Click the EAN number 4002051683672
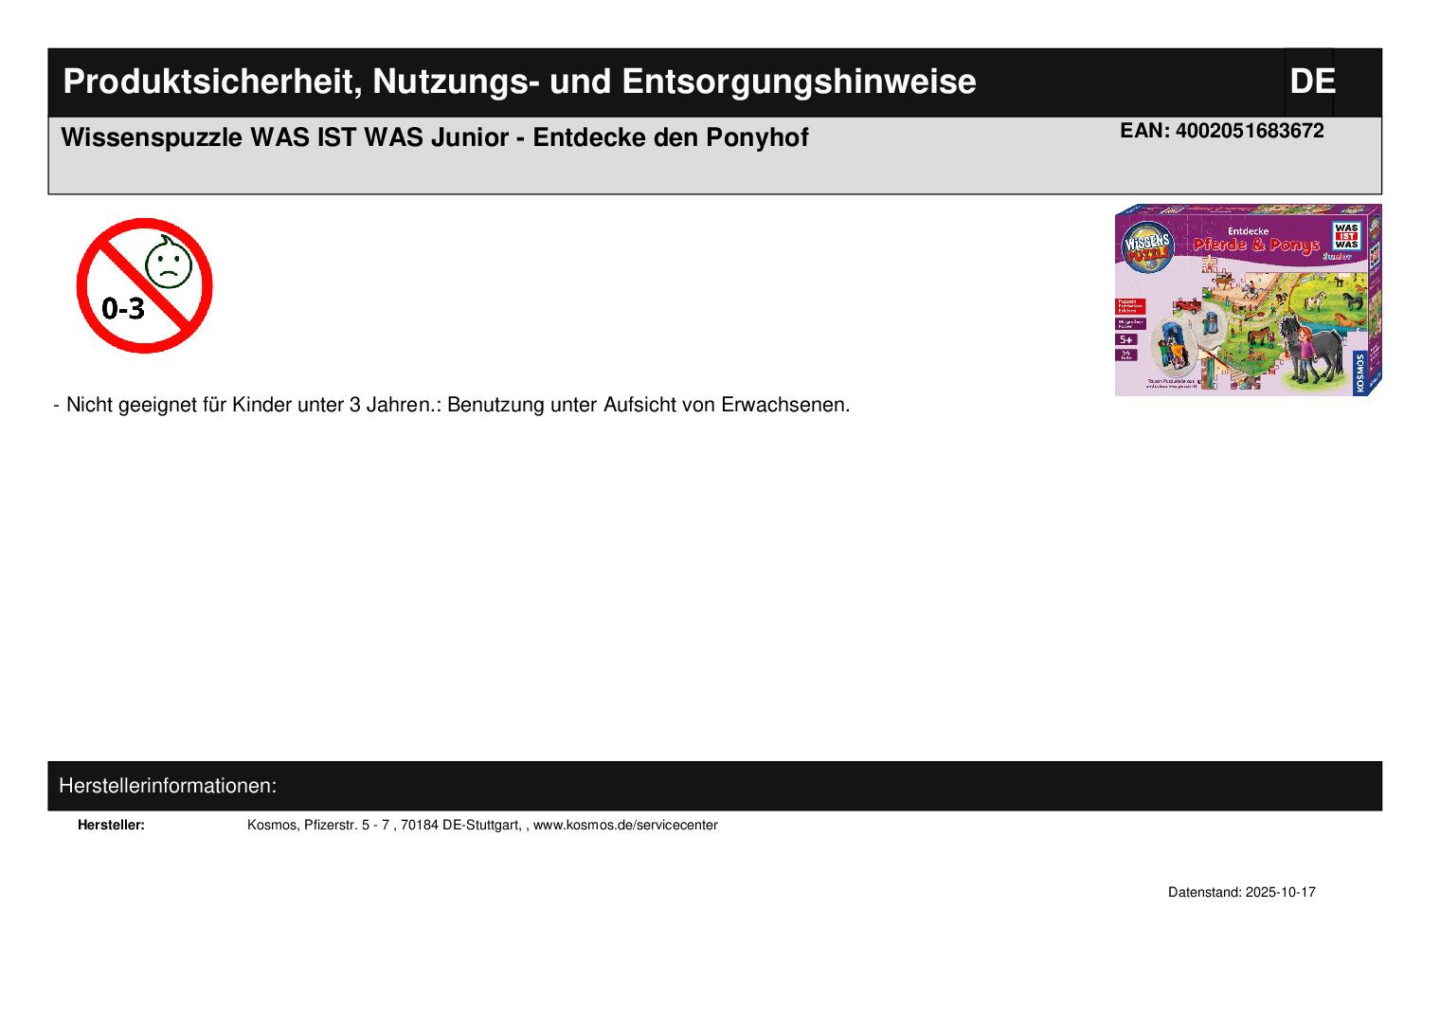 click(x=1221, y=131)
